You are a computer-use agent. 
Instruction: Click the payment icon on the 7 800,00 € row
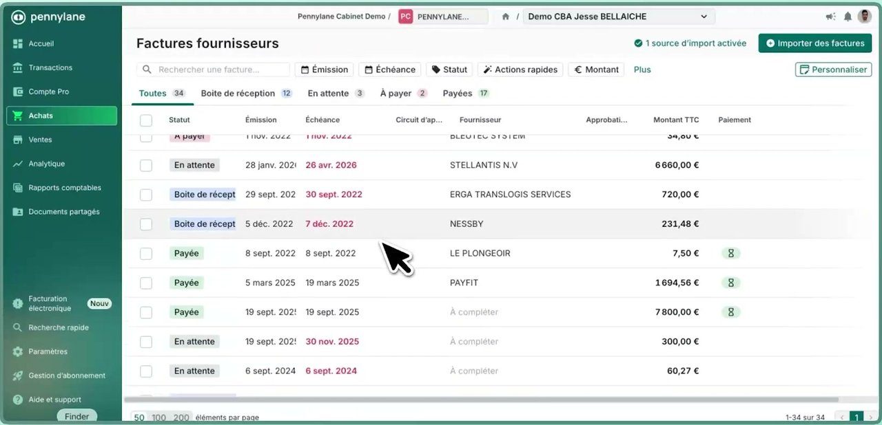(x=730, y=312)
